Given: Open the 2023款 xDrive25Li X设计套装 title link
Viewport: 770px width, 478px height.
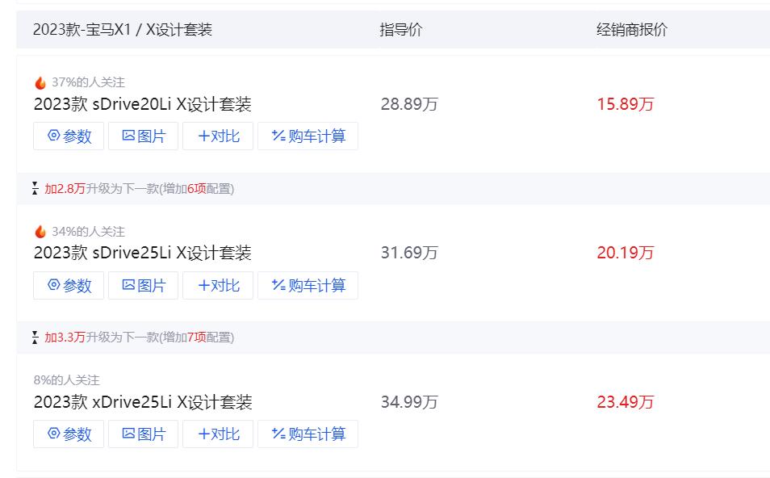Looking at the screenshot, I should [x=143, y=402].
